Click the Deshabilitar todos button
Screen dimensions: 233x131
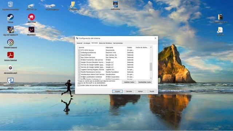click(x=145, y=82)
